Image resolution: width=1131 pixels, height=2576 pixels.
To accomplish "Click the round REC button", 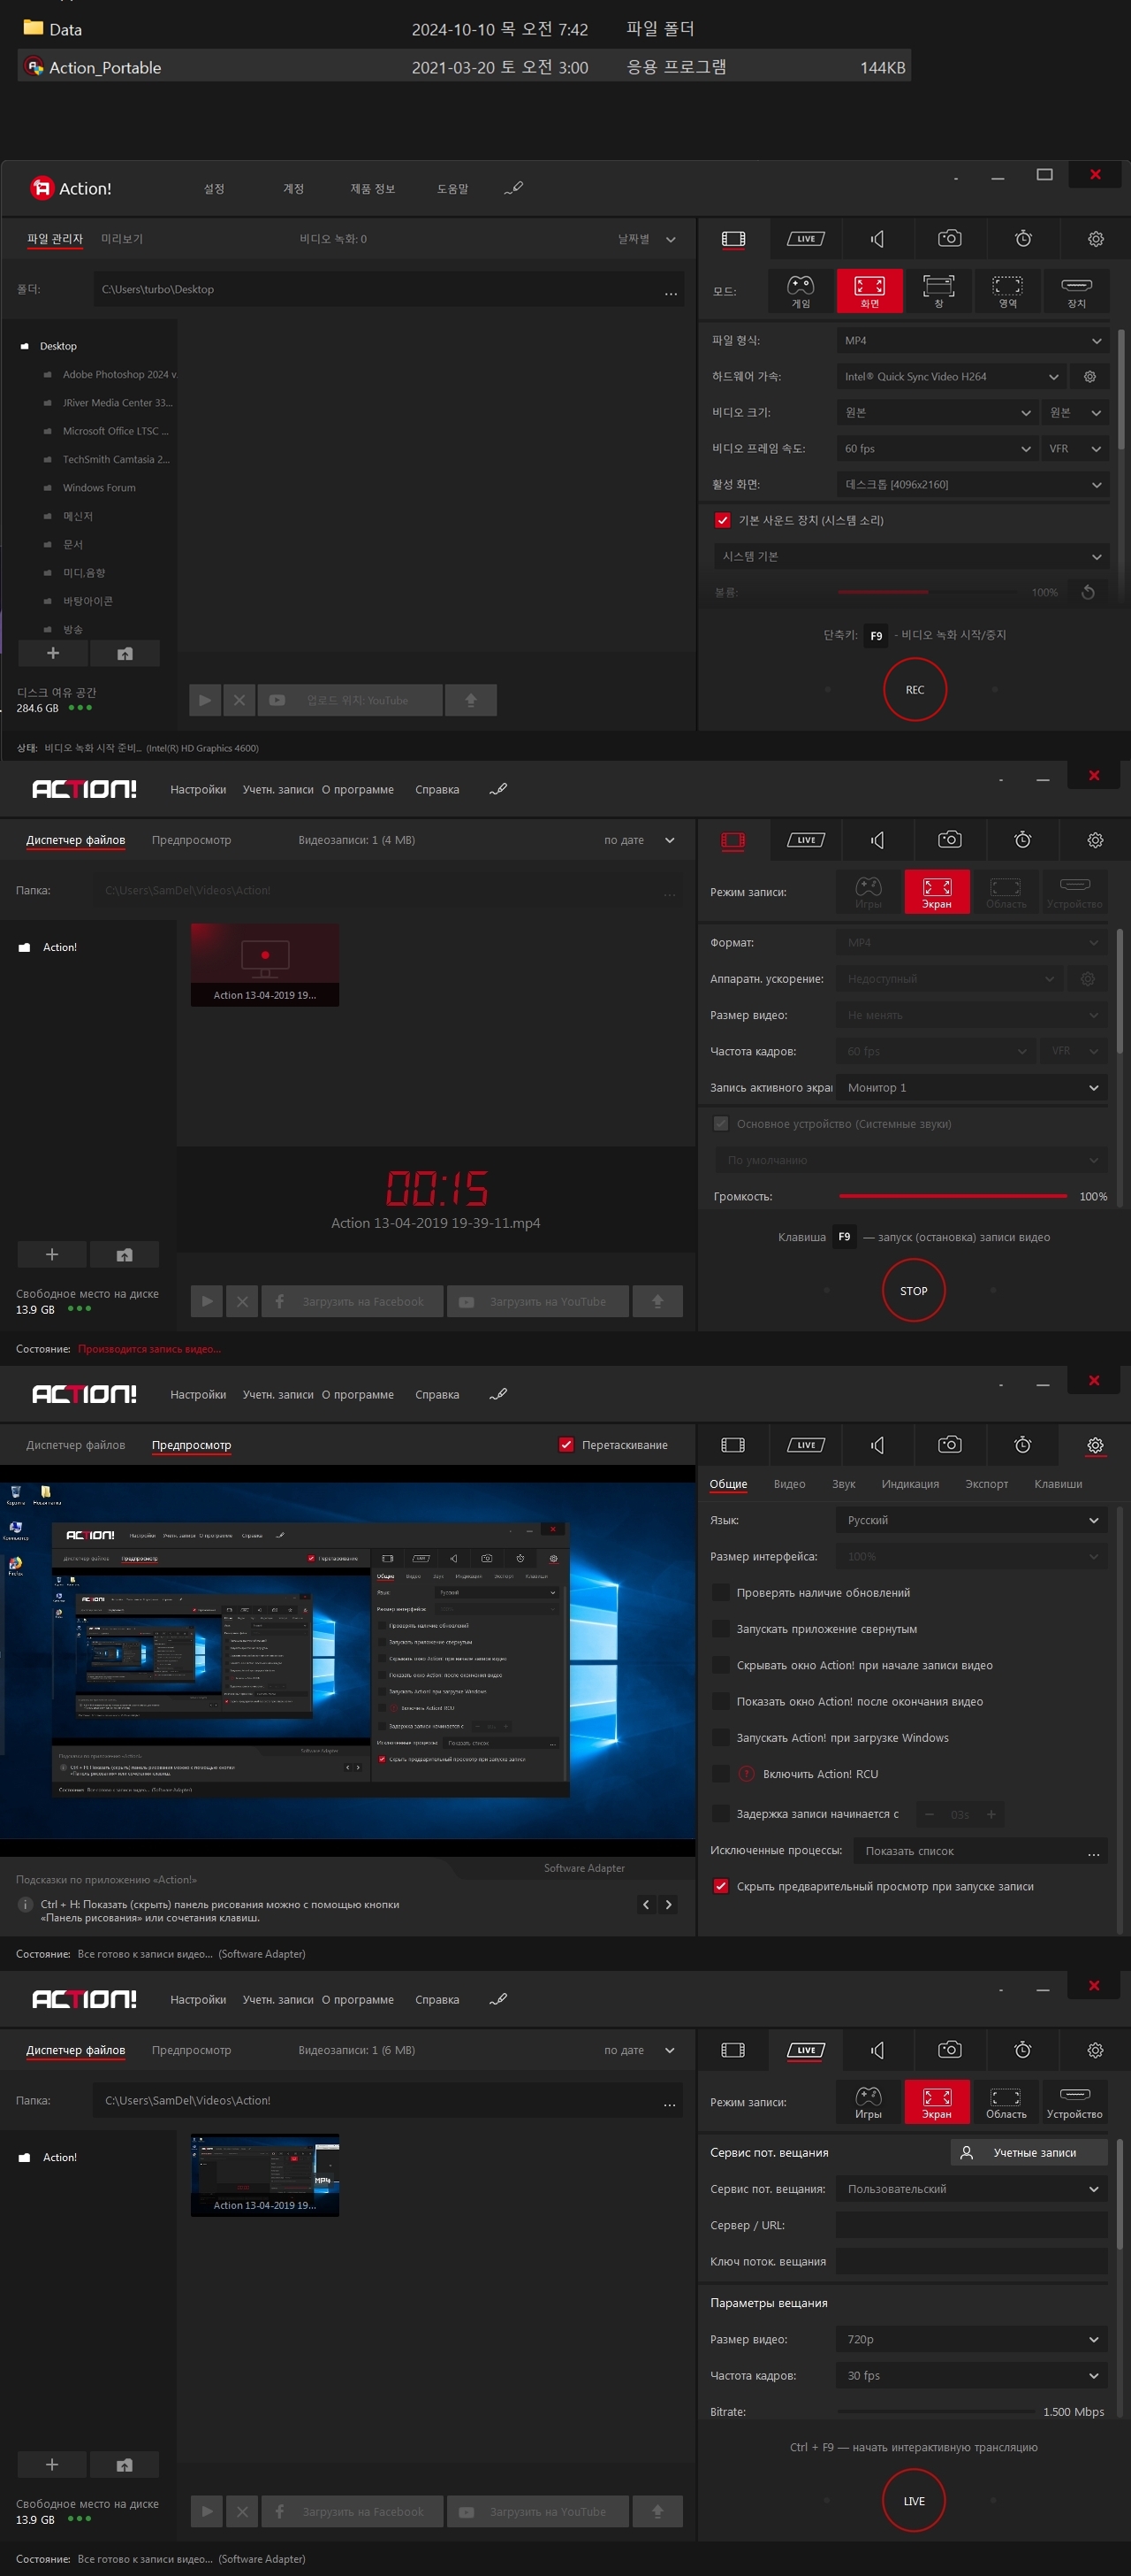I will 915,689.
